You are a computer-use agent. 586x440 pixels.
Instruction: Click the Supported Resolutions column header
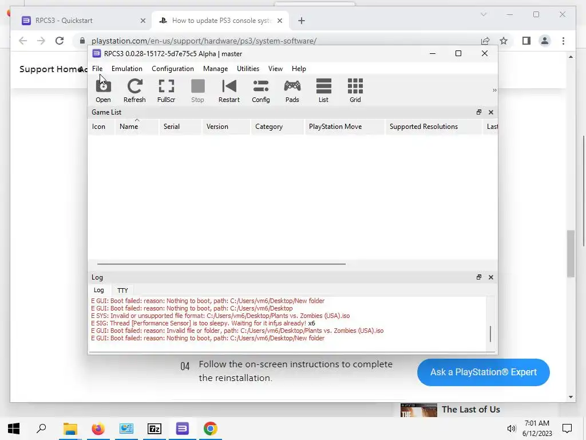tap(434, 127)
